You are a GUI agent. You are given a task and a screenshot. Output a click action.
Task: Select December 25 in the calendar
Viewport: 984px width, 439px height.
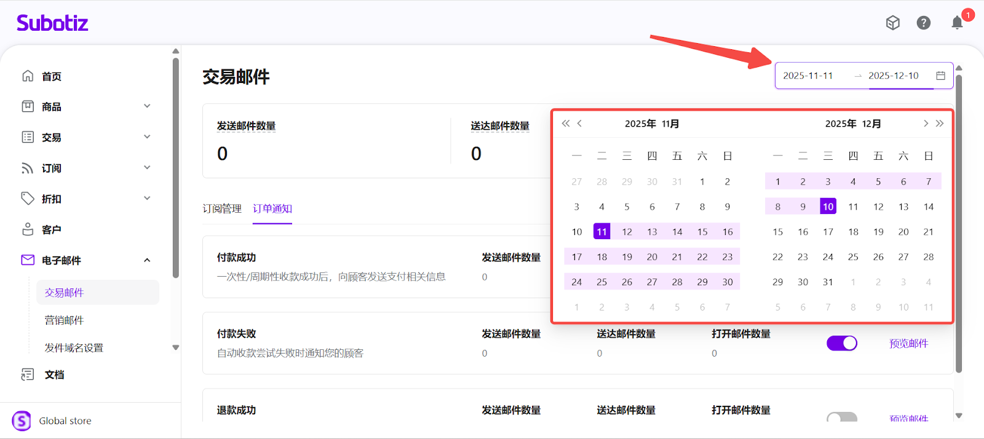(853, 257)
